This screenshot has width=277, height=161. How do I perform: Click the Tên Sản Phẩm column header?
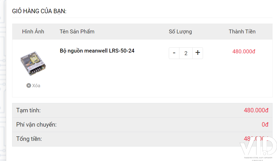pos(77,32)
